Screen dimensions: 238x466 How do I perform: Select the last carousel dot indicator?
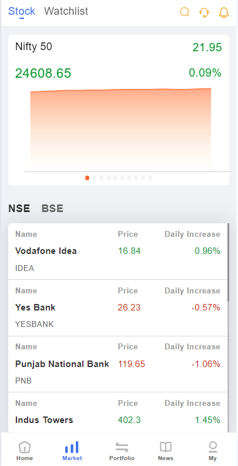click(x=150, y=178)
